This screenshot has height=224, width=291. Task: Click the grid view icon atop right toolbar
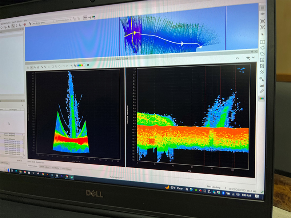[262, 8]
